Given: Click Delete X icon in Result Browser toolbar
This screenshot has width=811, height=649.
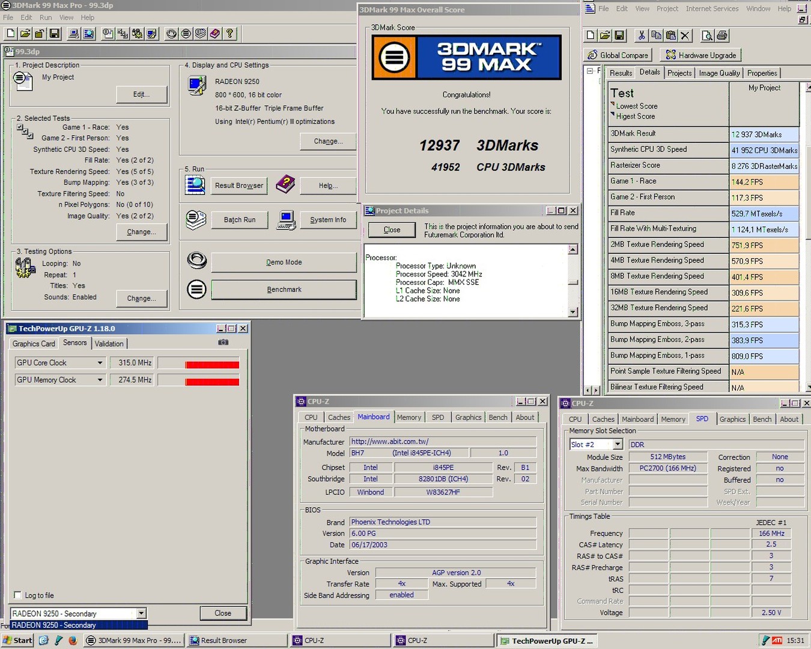Looking at the screenshot, I should tap(685, 35).
